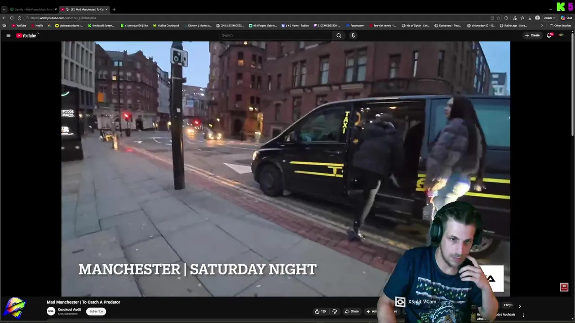
Task: Open the split screen icon in the address bar
Action: 492,18
